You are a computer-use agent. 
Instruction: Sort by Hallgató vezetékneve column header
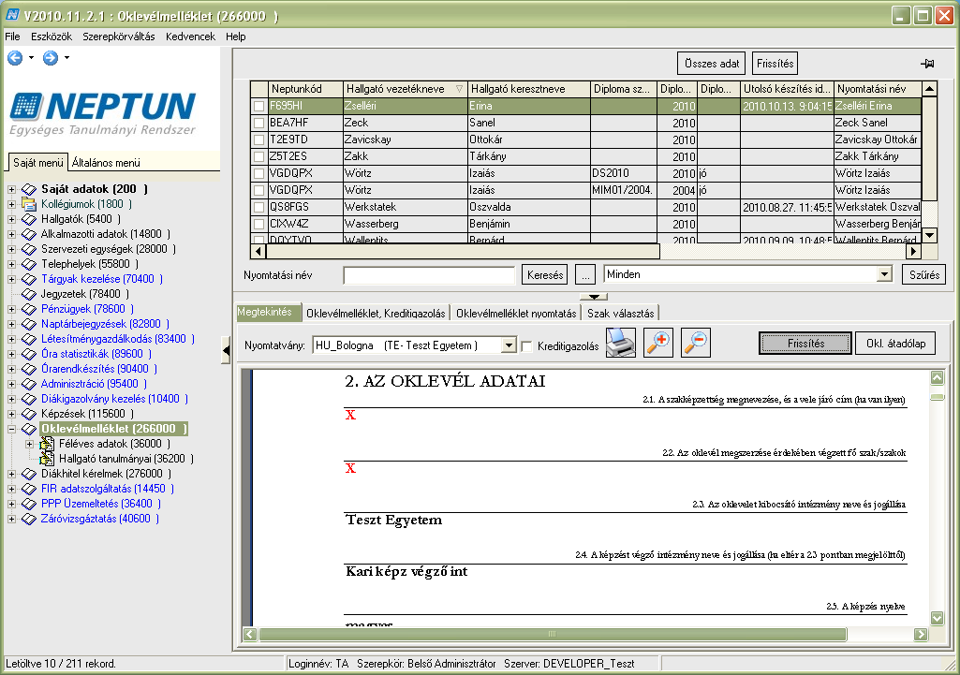pos(405,89)
